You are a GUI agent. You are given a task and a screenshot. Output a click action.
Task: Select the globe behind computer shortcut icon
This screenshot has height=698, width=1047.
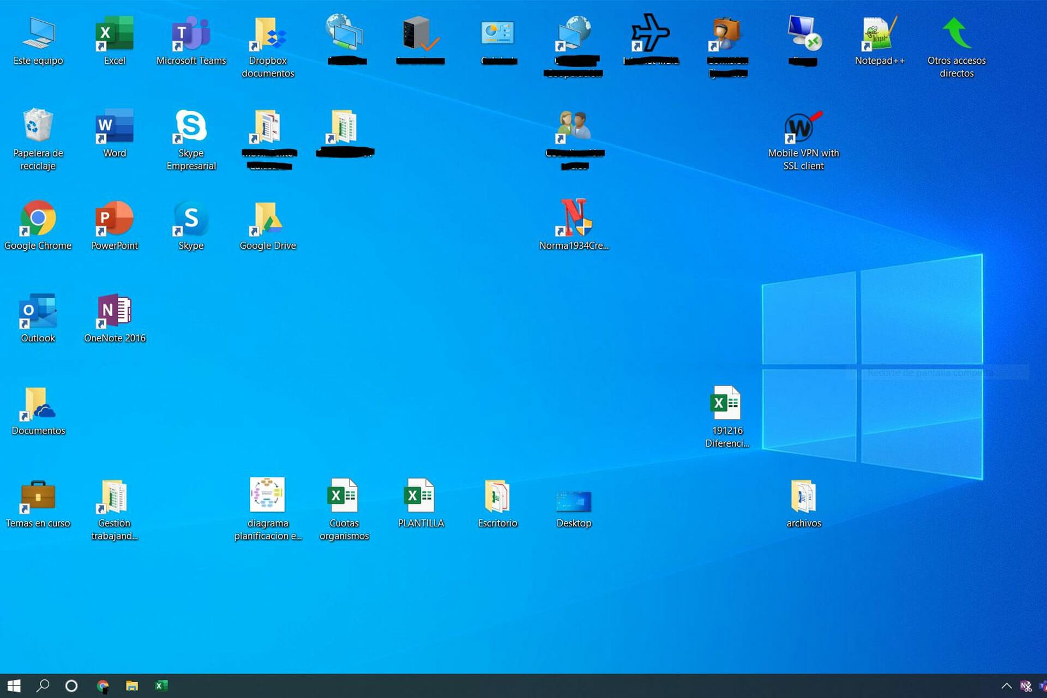point(574,34)
